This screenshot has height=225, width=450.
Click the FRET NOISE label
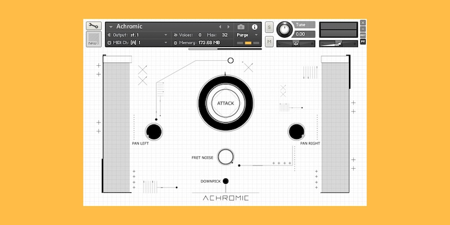pos(202,157)
